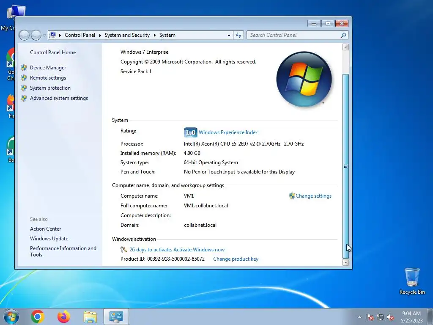
Task: Click the Refresh button in address bar
Action: point(238,35)
